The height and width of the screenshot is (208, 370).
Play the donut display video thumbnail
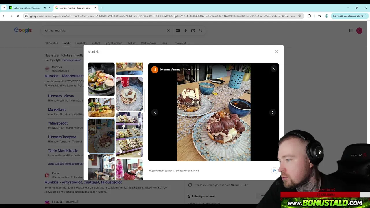(x=129, y=135)
